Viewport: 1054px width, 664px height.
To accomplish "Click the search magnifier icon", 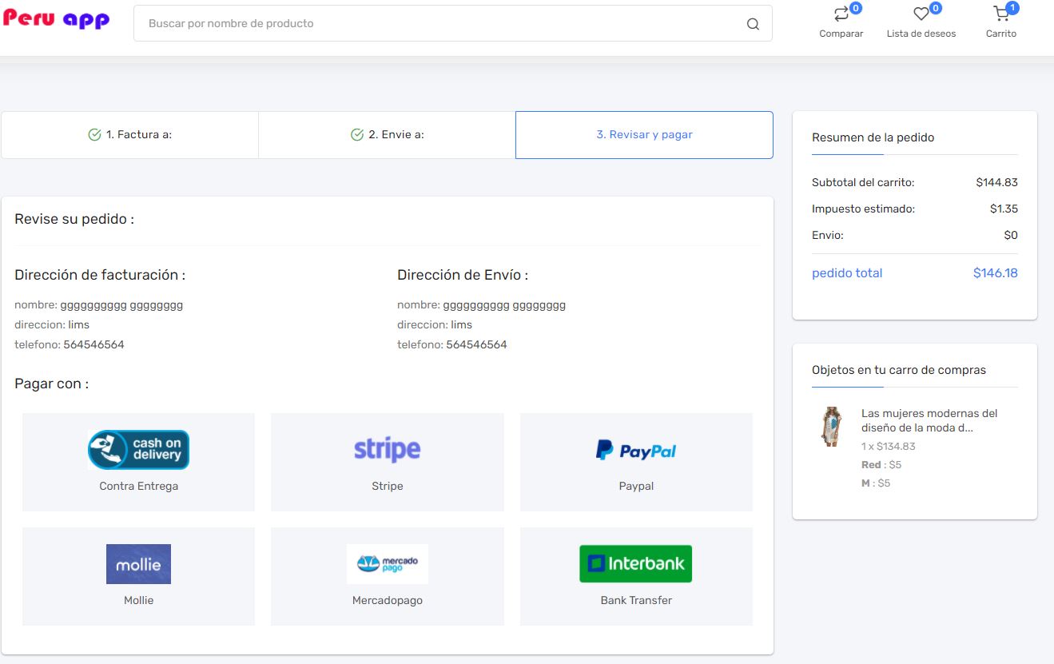I will click(753, 24).
